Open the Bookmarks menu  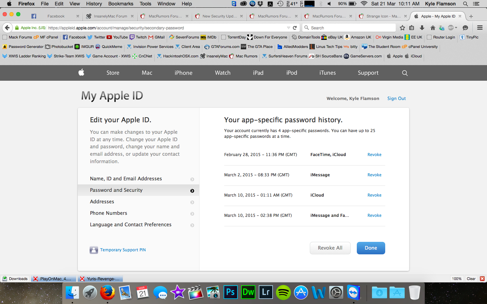click(121, 4)
